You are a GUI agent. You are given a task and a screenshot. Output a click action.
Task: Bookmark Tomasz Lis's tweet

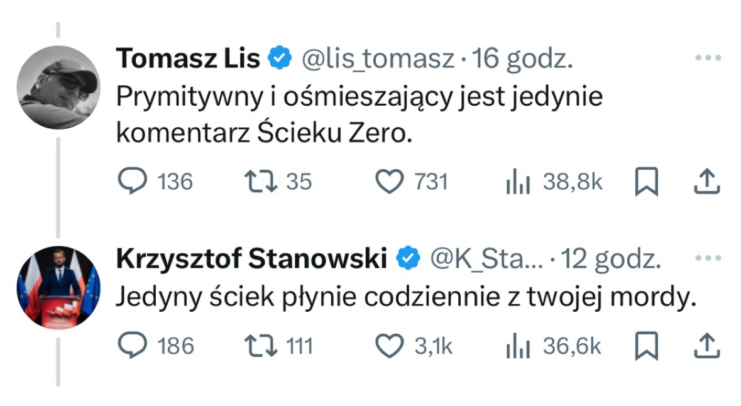(647, 182)
